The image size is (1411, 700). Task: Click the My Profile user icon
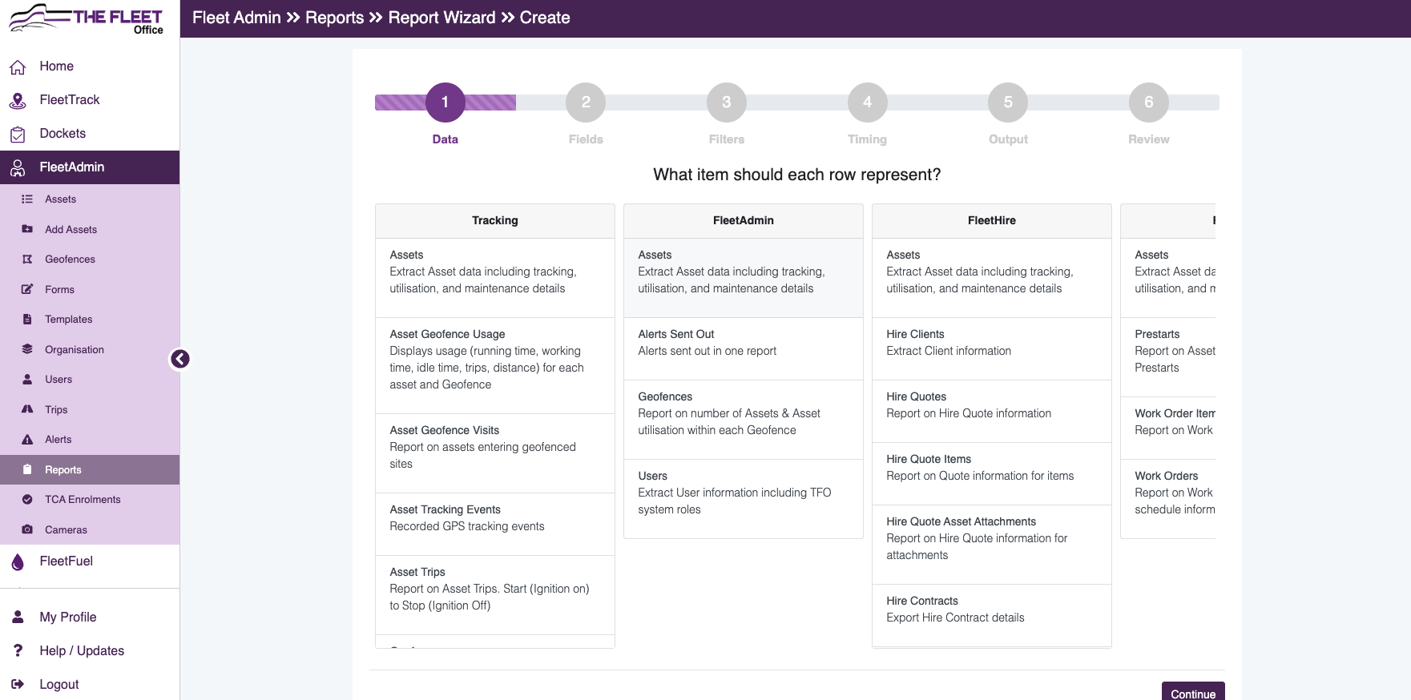tap(18, 618)
